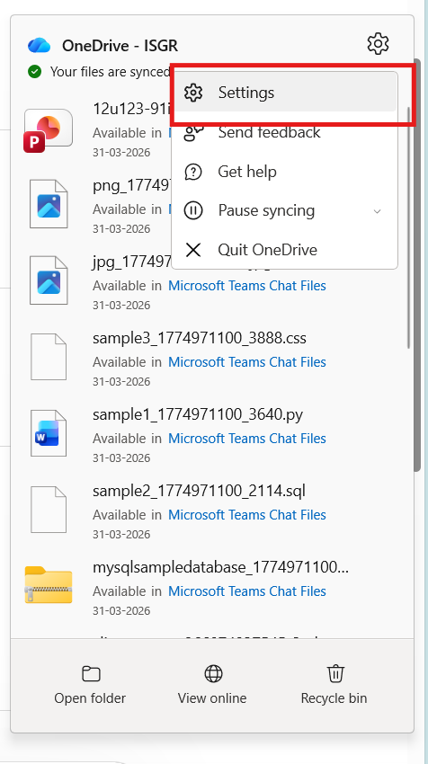Open the OneDrive gear settings icon
This screenshot has height=764, width=428.
pyautogui.click(x=378, y=44)
